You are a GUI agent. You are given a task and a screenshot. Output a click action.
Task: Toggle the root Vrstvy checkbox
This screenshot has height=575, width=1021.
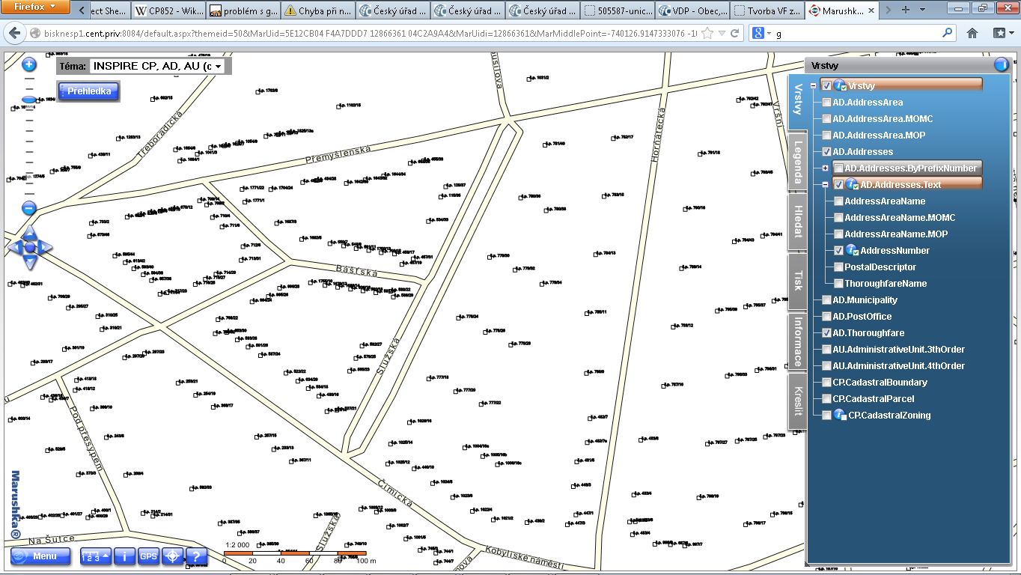point(826,86)
